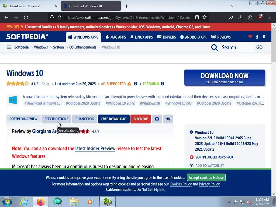Viewport: 276px width, 207px height.
Task: Launch Internet Explorer from the taskbar
Action: (24, 202)
